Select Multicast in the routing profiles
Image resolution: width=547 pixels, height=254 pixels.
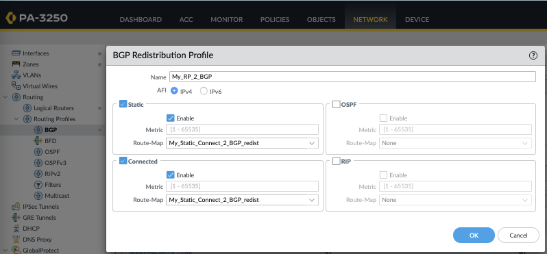tap(57, 196)
